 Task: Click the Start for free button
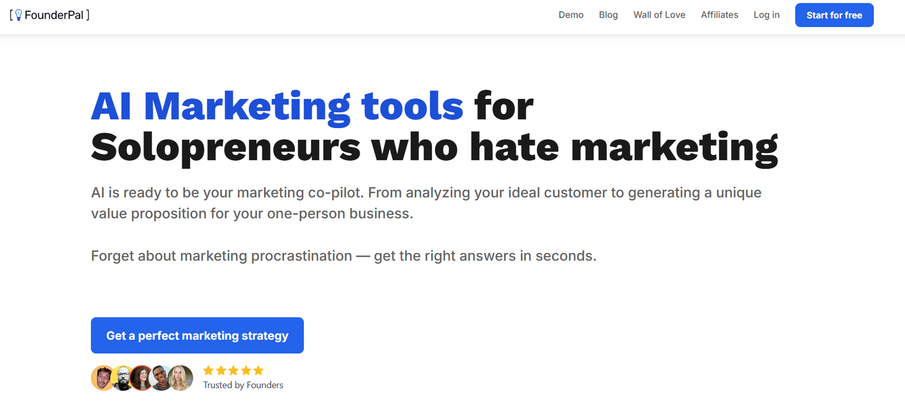coord(834,15)
